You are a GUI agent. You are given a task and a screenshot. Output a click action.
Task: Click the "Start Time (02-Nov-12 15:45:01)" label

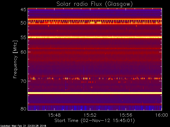pyautogui.click(x=95, y=121)
